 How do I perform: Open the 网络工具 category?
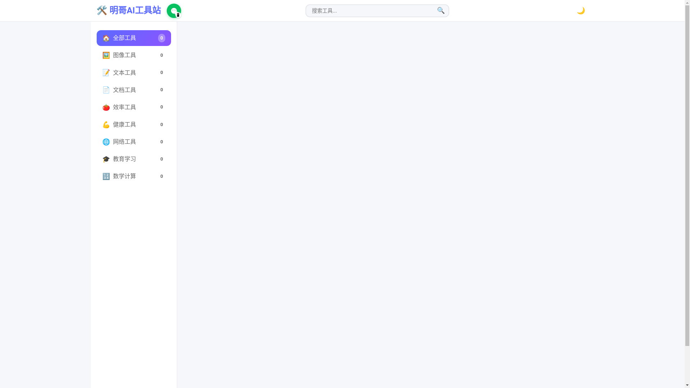[134, 142]
